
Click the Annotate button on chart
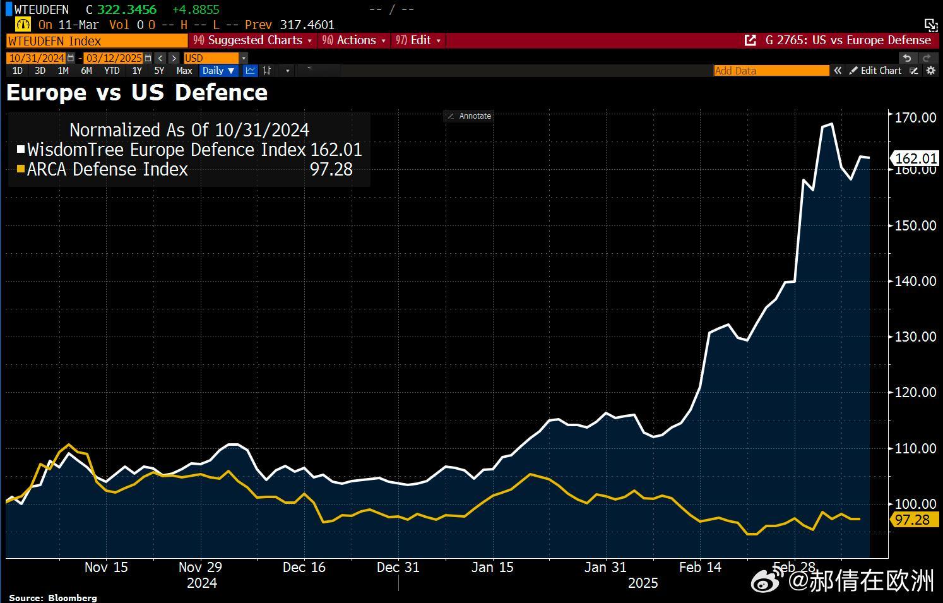[468, 116]
